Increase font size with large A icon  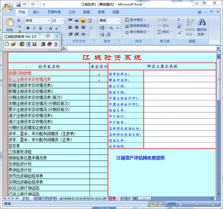point(51,28)
